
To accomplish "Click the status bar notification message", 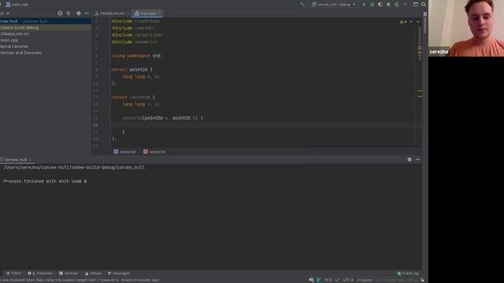I will (80, 280).
